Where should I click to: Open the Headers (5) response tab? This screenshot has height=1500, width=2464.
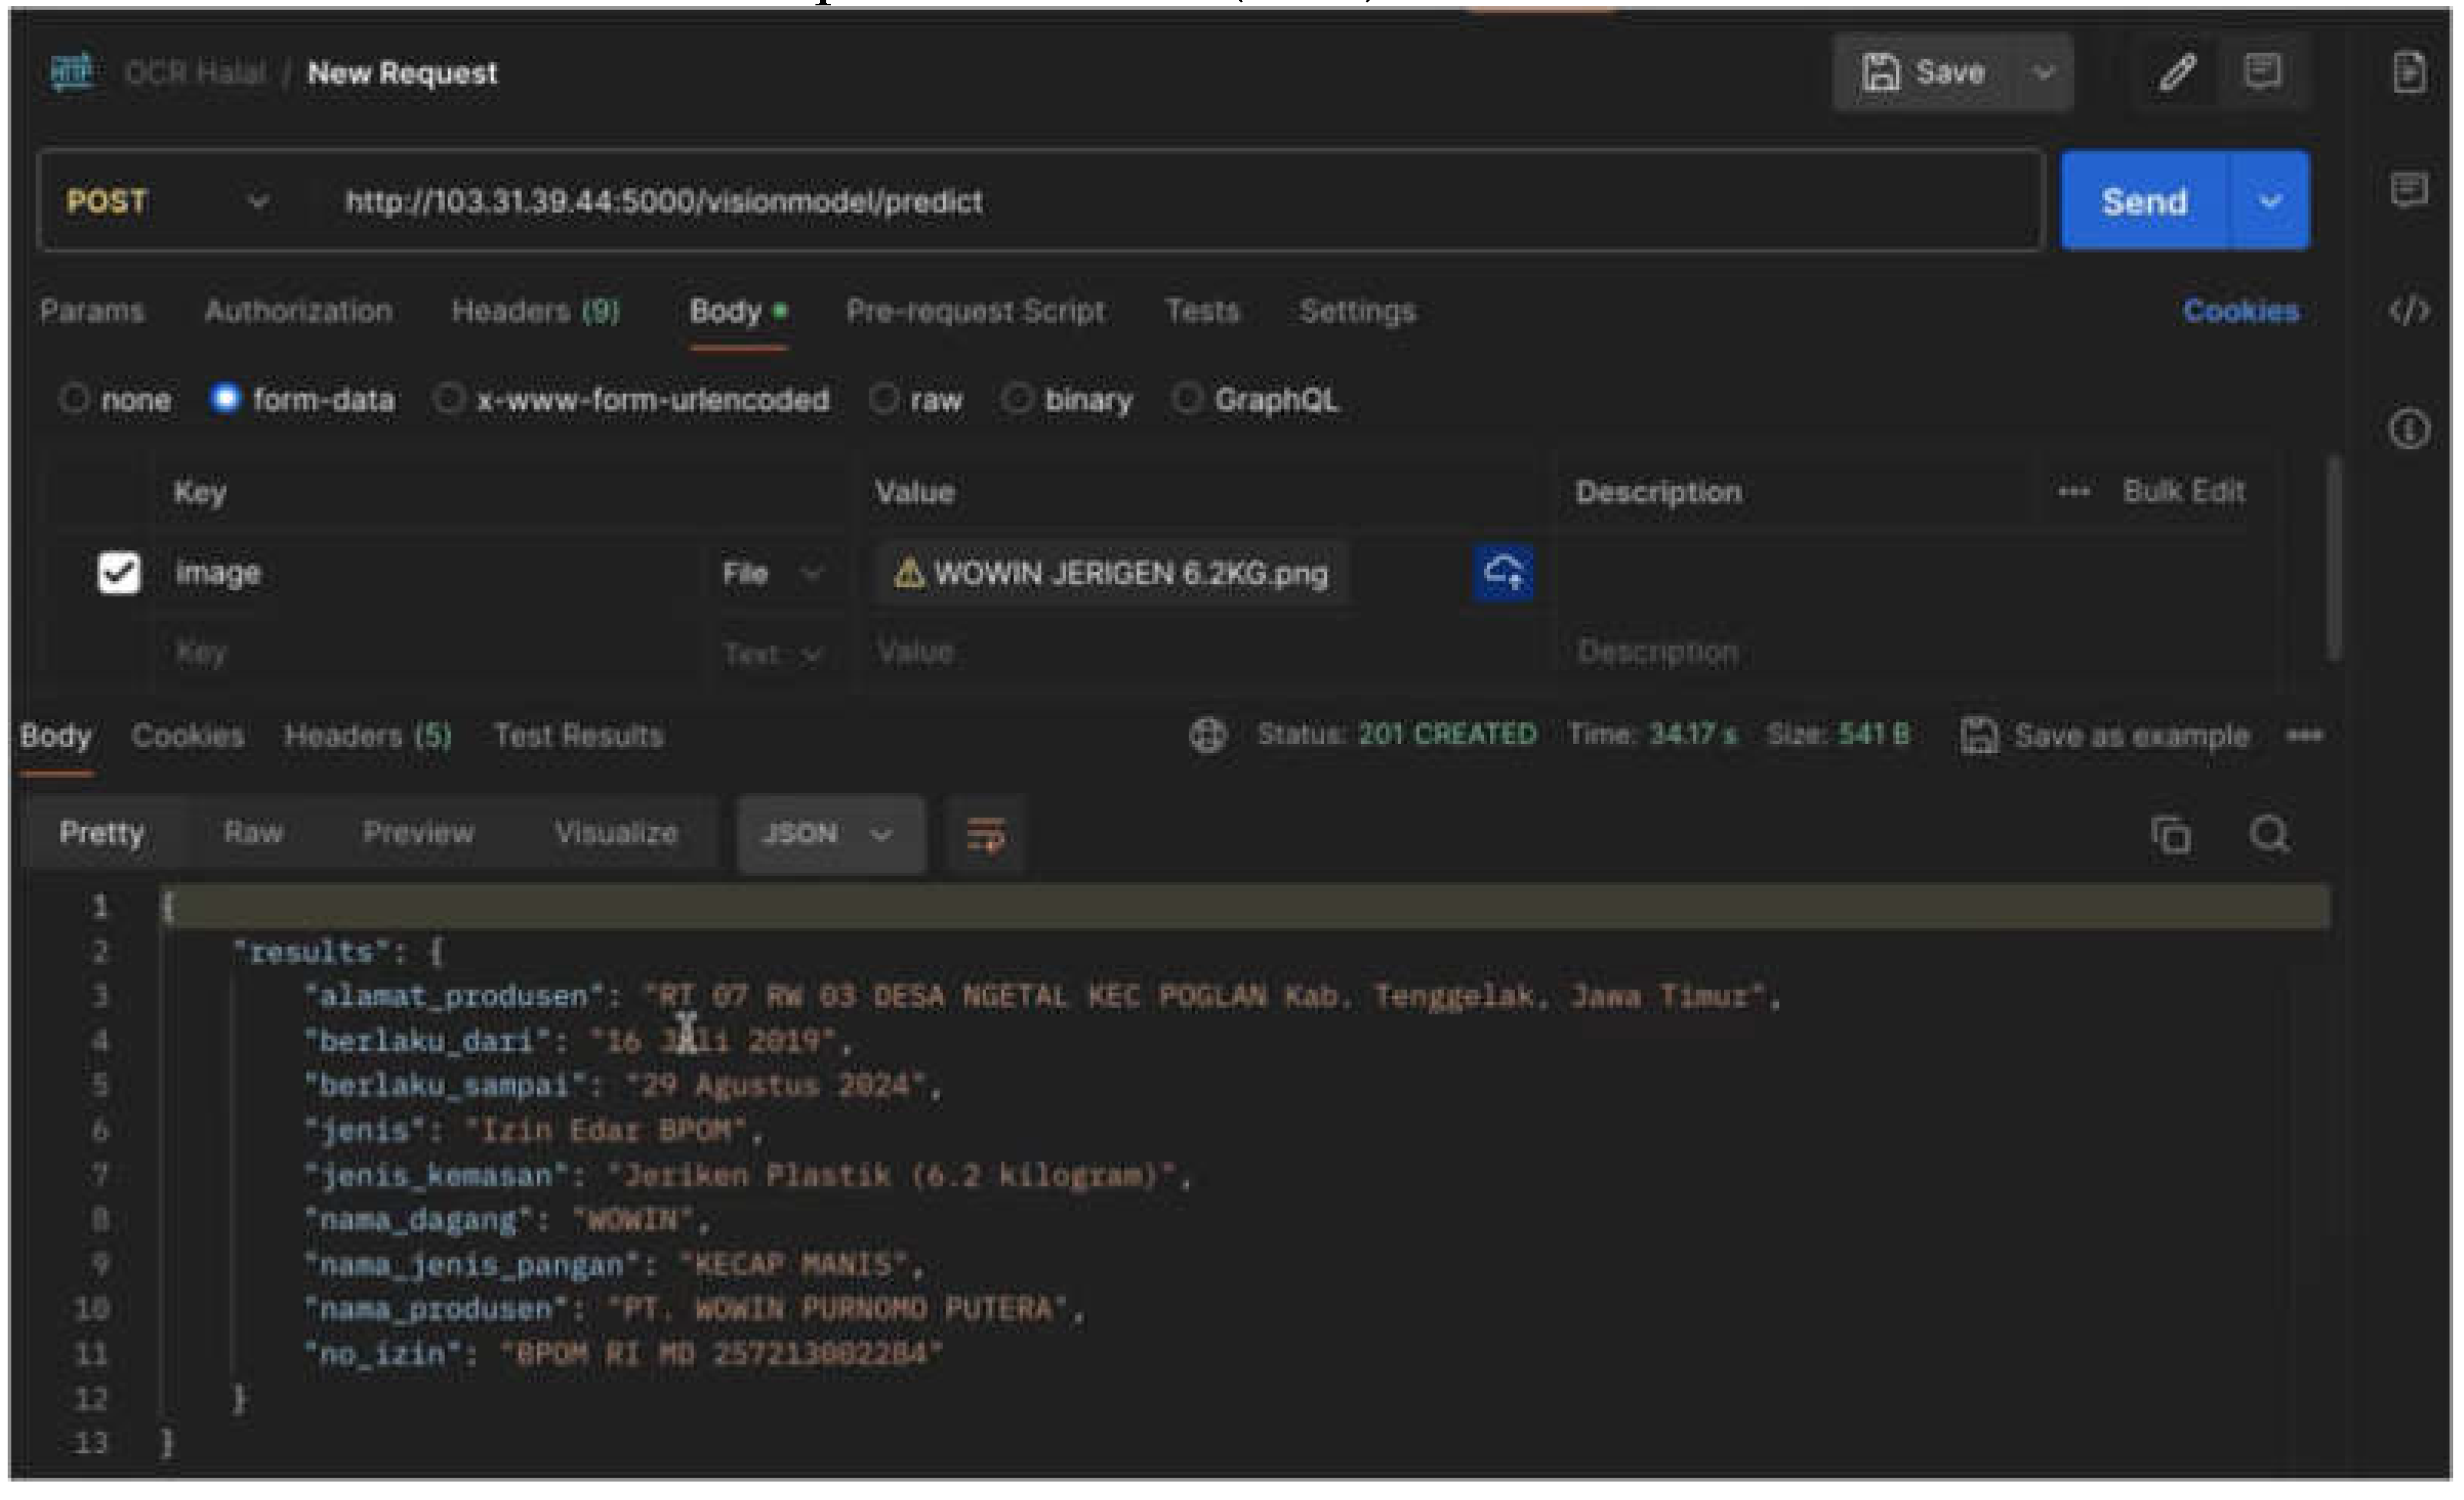pyautogui.click(x=367, y=736)
